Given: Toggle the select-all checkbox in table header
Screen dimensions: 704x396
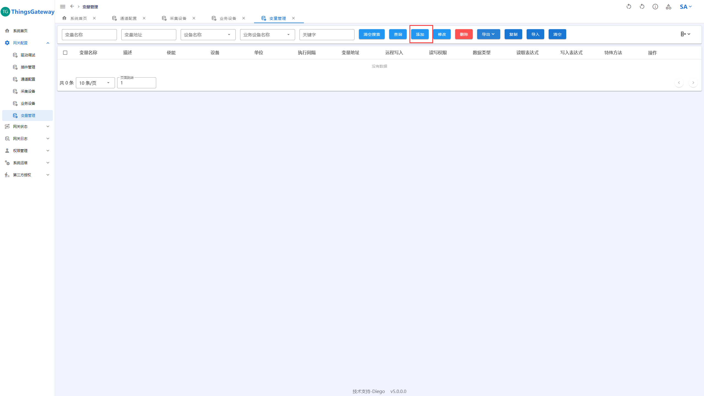Looking at the screenshot, I should [65, 53].
